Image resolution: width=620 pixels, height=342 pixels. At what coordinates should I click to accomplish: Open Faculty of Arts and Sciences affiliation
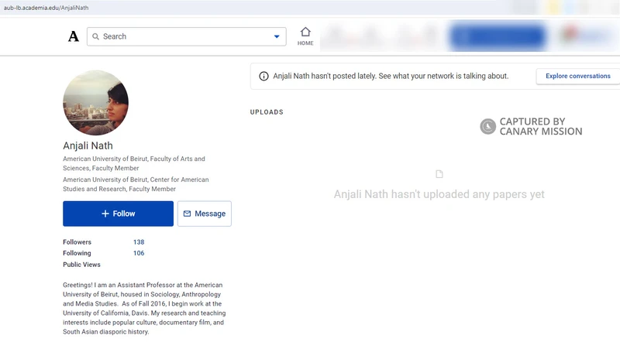(x=134, y=163)
